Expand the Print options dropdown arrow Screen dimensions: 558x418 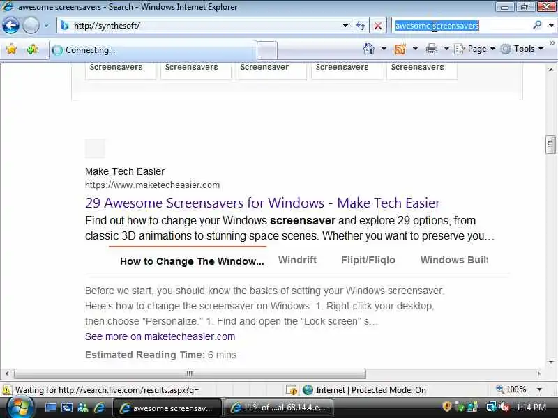[446, 49]
